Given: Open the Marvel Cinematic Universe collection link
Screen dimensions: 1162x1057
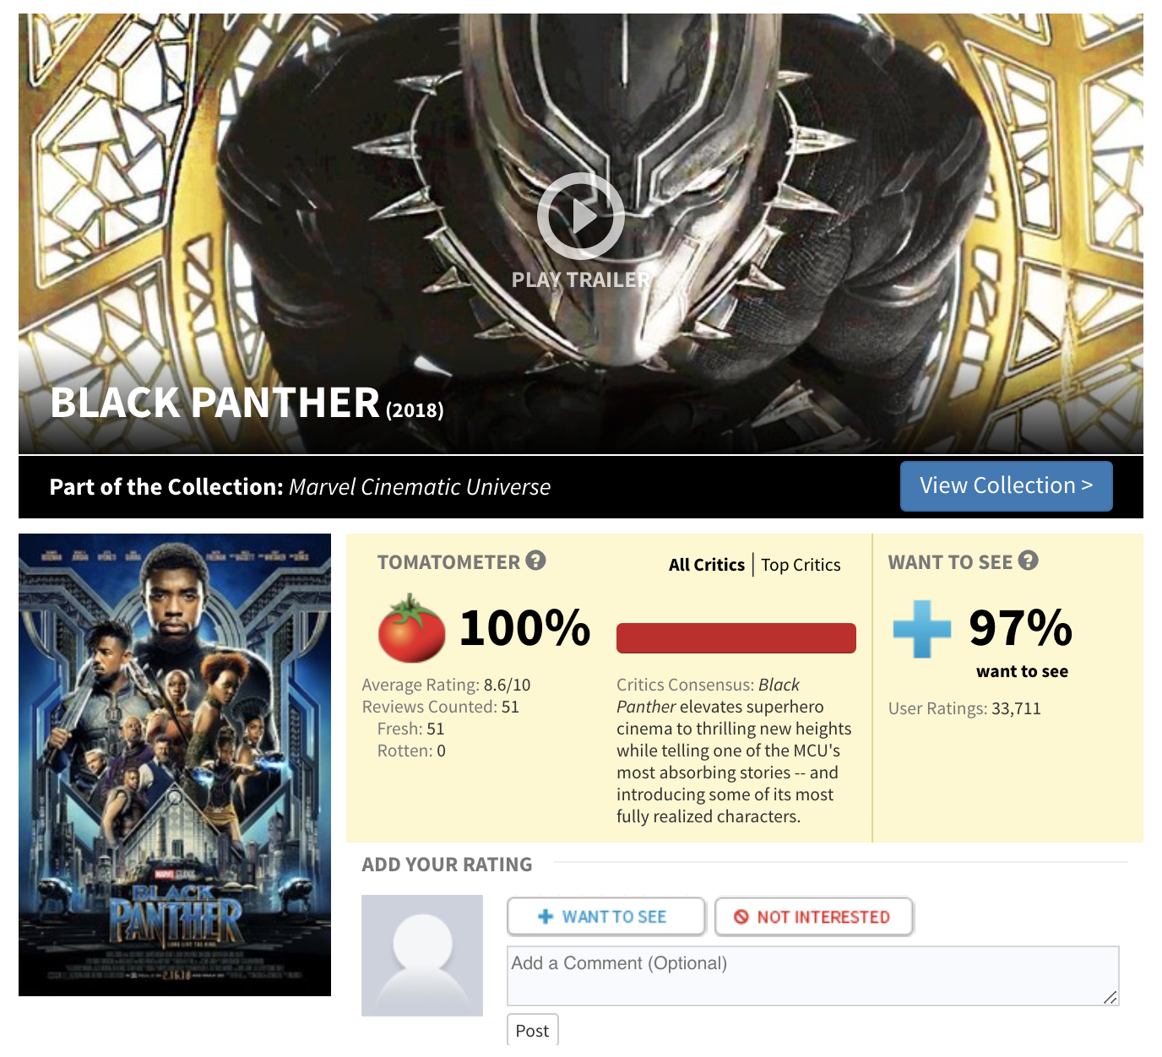Looking at the screenshot, I should (418, 486).
